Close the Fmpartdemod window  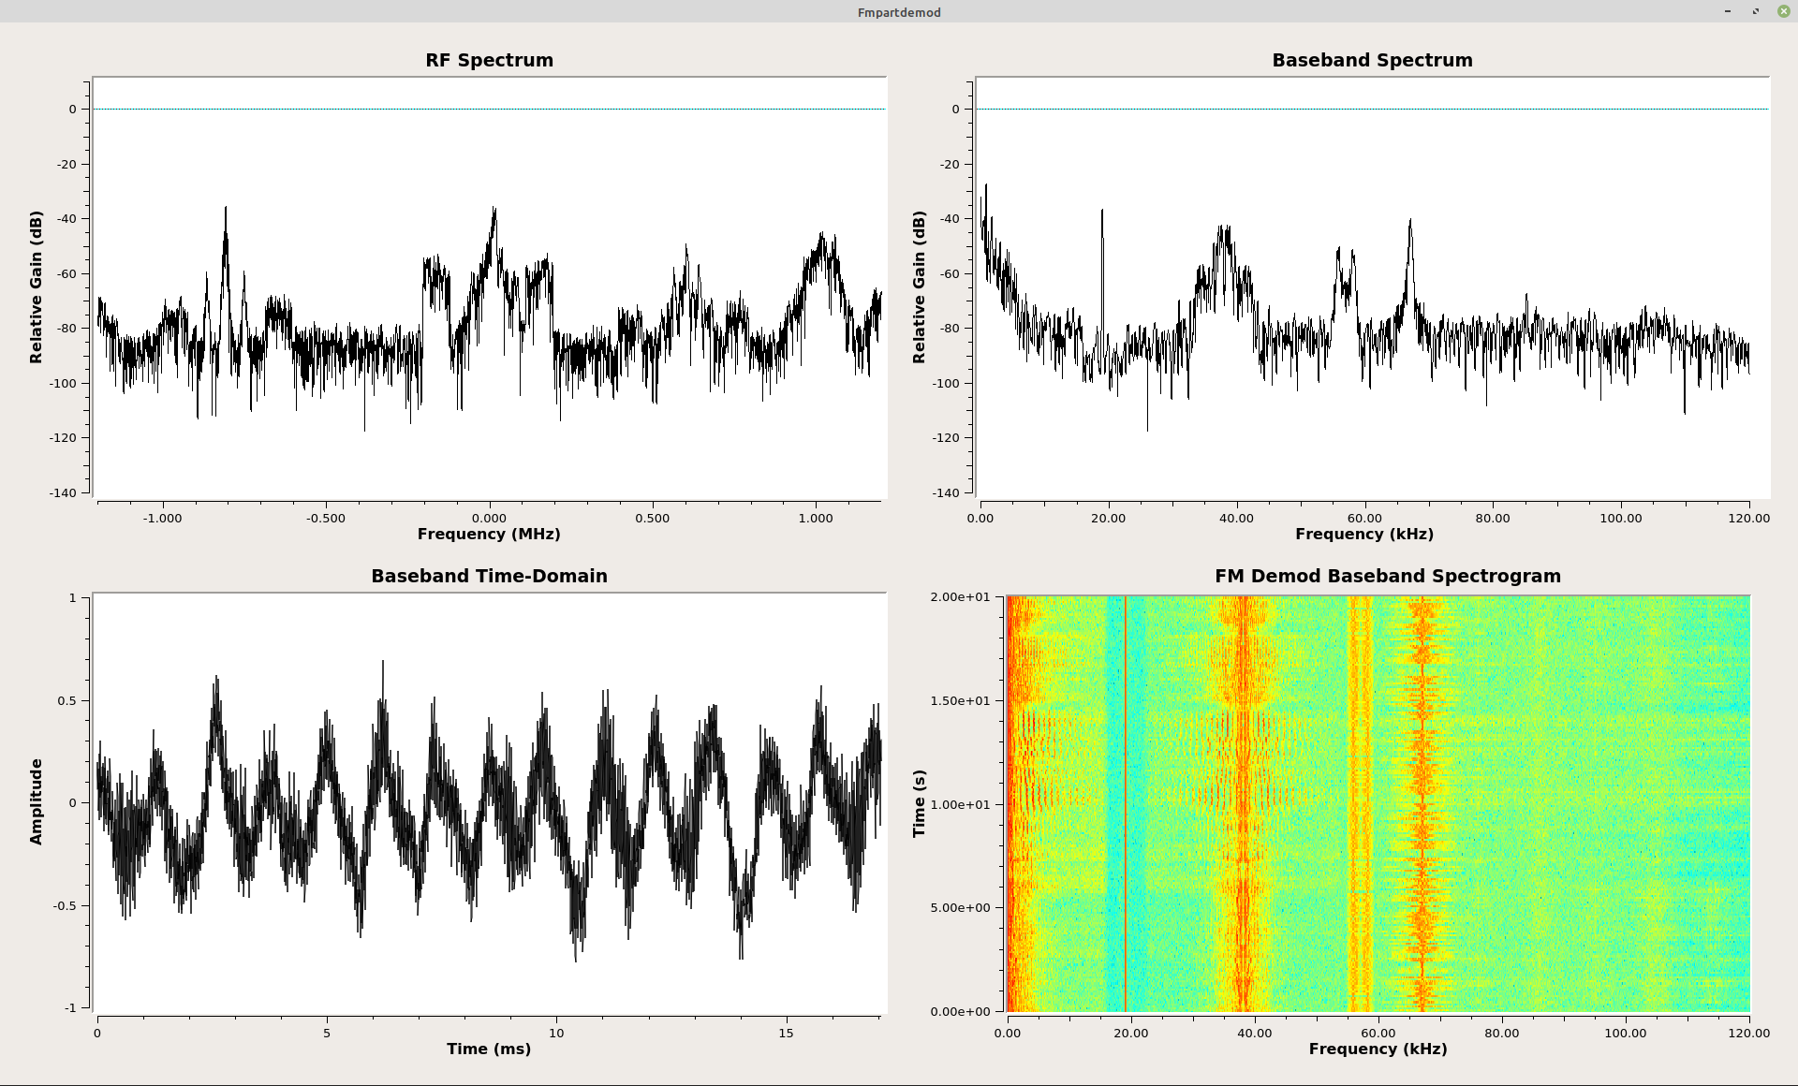tap(1783, 11)
